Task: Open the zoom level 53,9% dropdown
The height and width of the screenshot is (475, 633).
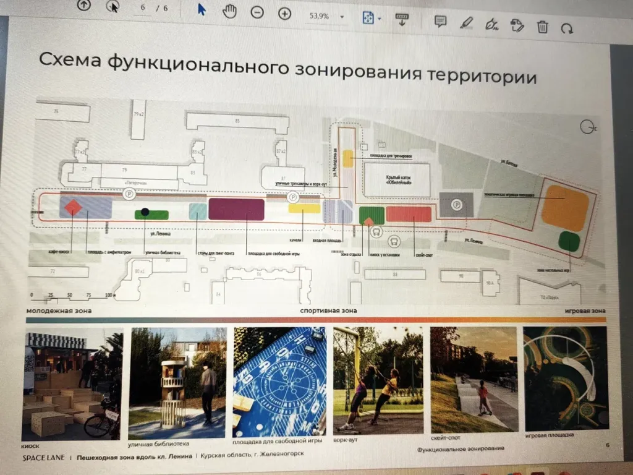Action: (x=342, y=17)
